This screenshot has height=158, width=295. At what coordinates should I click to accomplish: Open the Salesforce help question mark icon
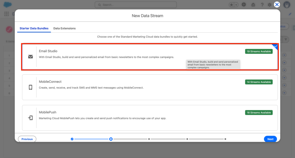tap(262, 5)
